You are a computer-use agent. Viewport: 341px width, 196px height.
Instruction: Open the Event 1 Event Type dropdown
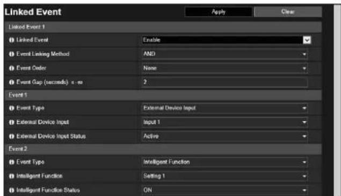pos(224,108)
